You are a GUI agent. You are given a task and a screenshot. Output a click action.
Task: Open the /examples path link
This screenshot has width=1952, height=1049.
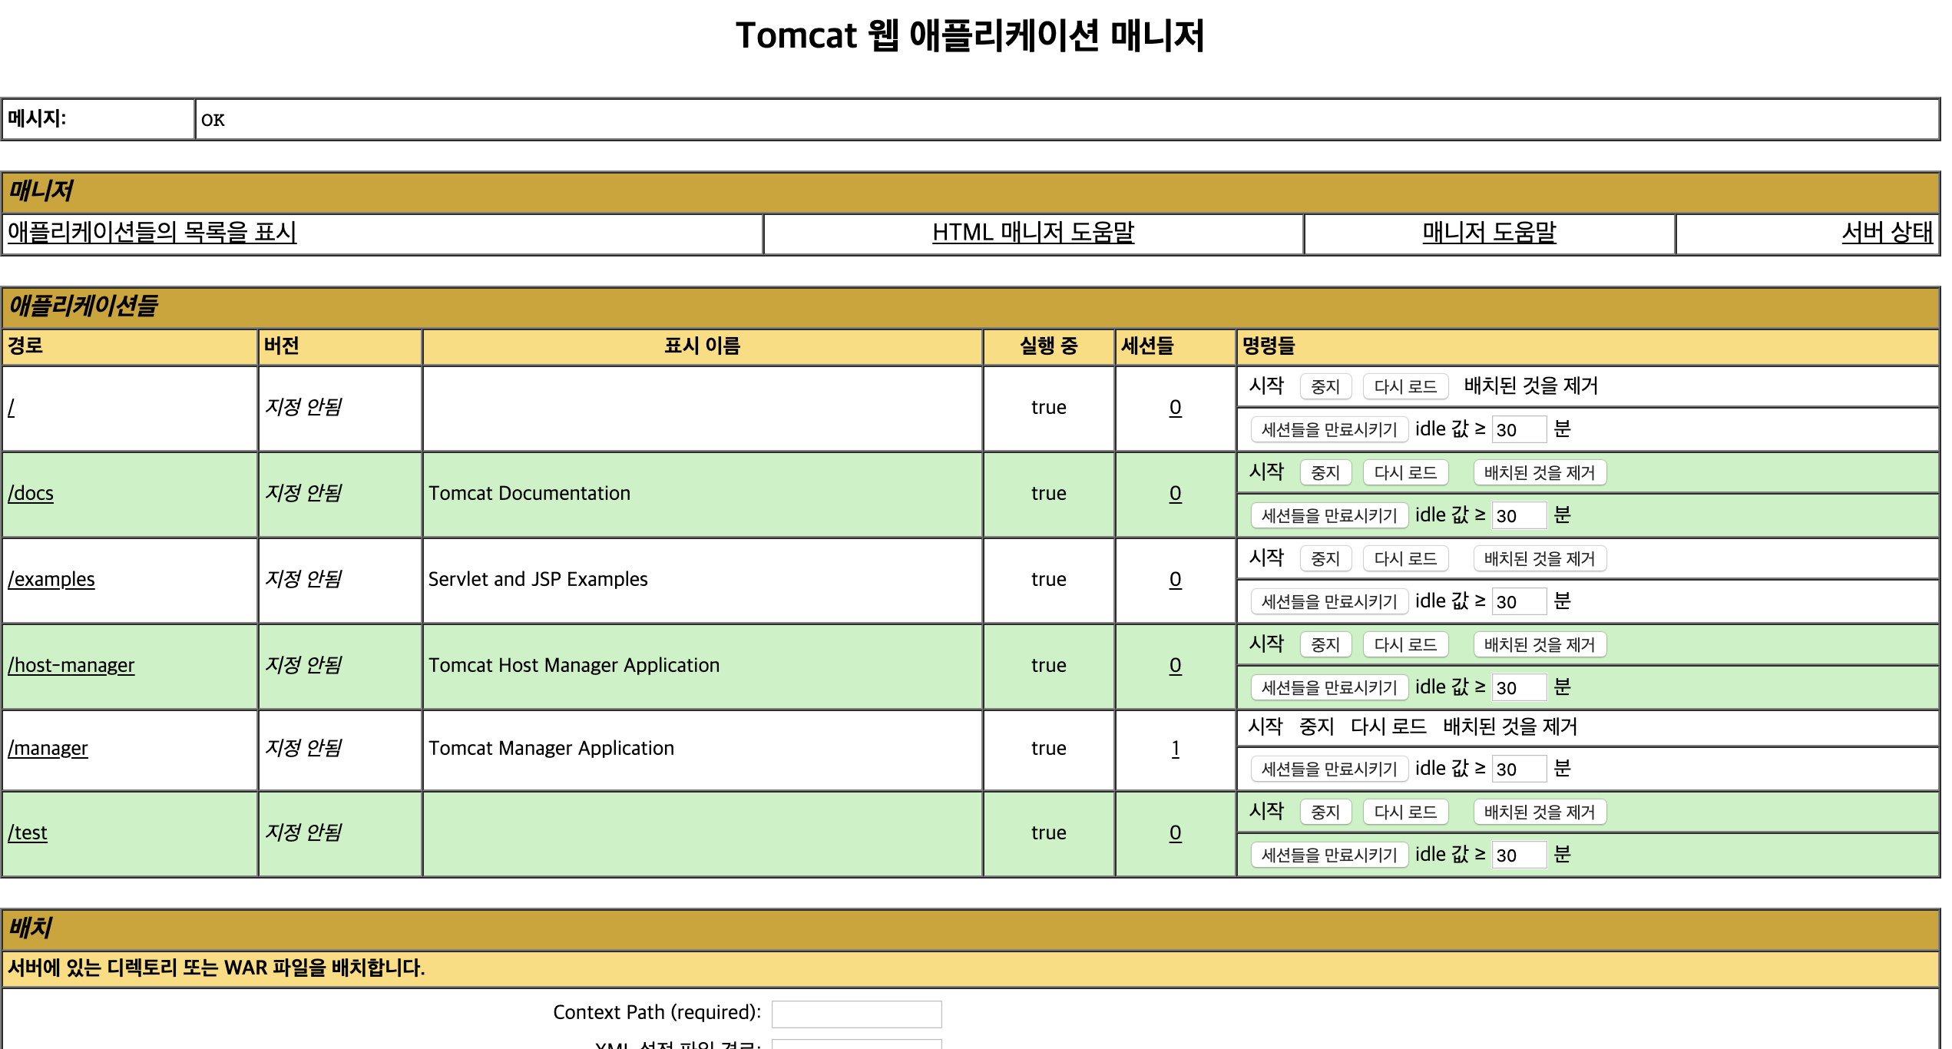51,579
